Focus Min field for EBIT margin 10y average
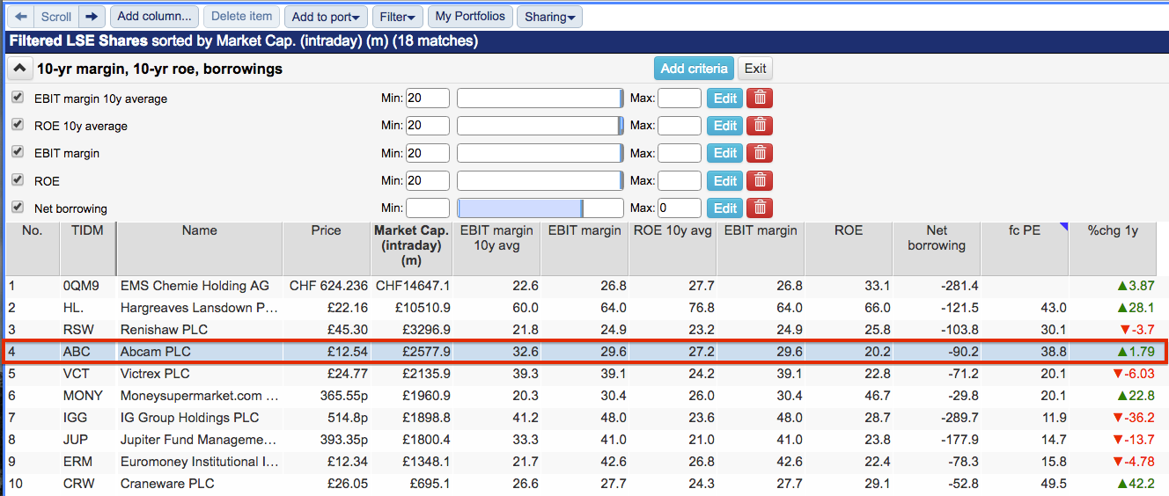Viewport: 1169px width, 496px height. (x=427, y=98)
